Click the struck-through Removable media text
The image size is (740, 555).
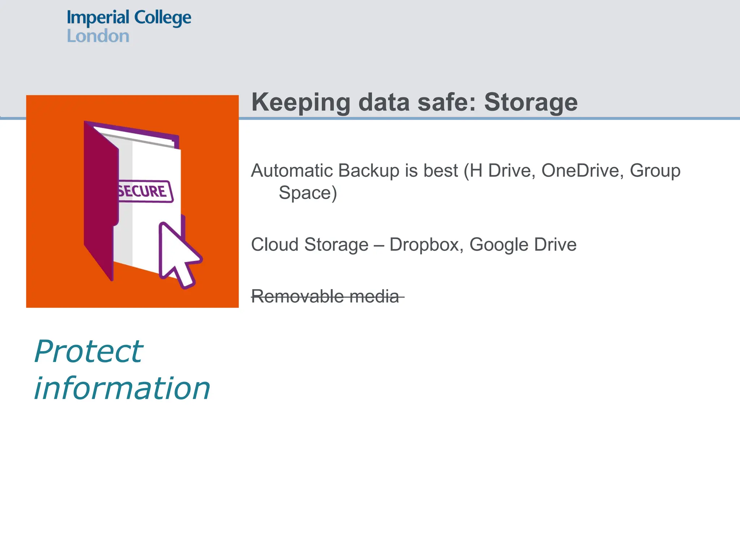[325, 297]
